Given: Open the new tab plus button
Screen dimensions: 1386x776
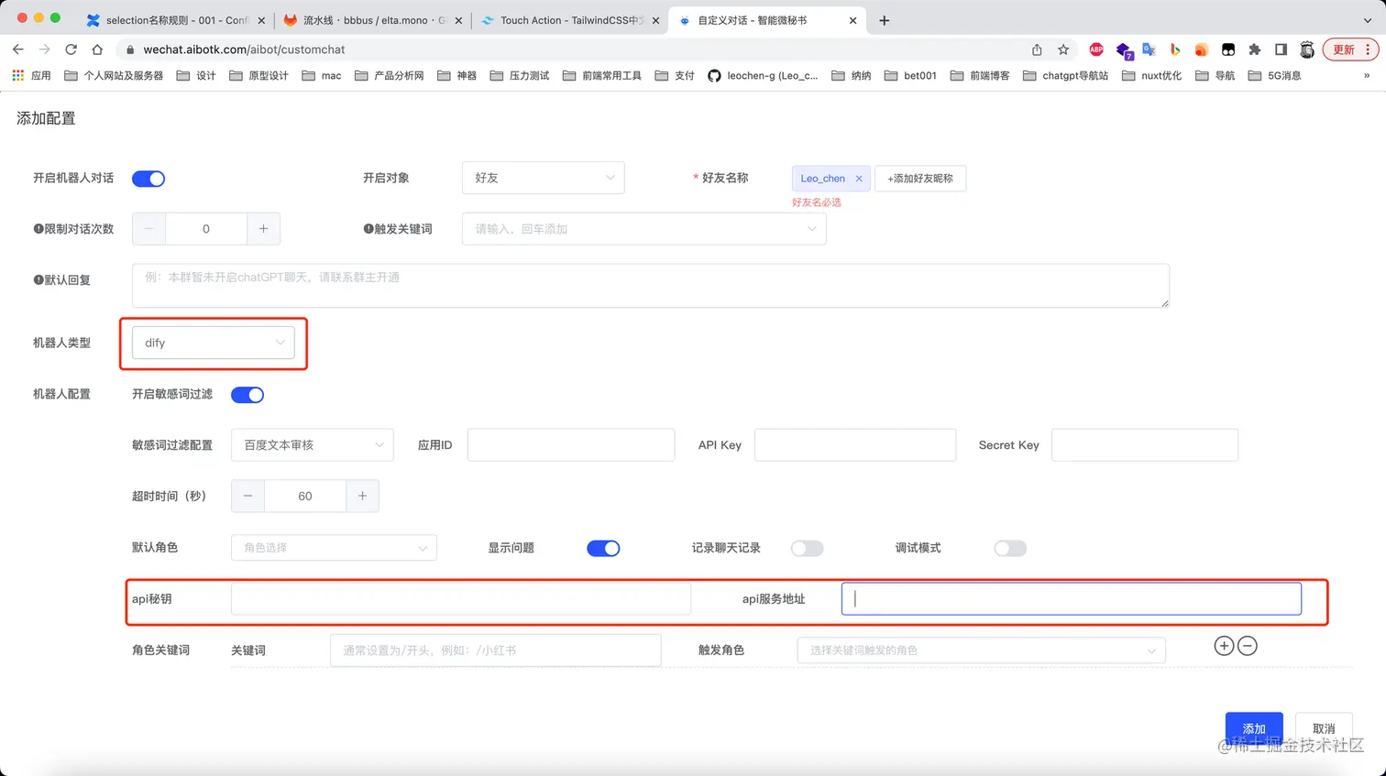Looking at the screenshot, I should coord(884,20).
